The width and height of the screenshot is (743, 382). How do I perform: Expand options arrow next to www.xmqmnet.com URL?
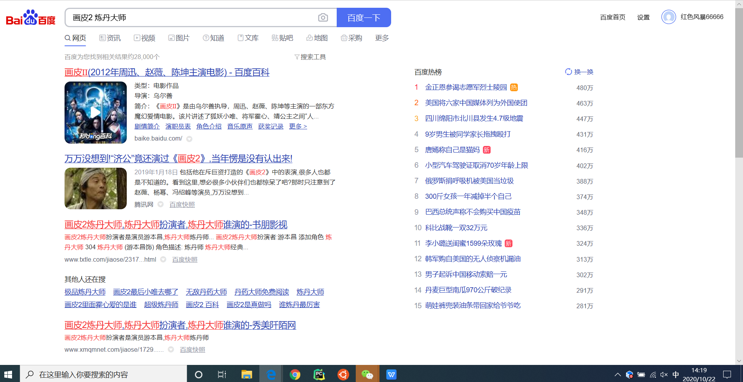[171, 349]
